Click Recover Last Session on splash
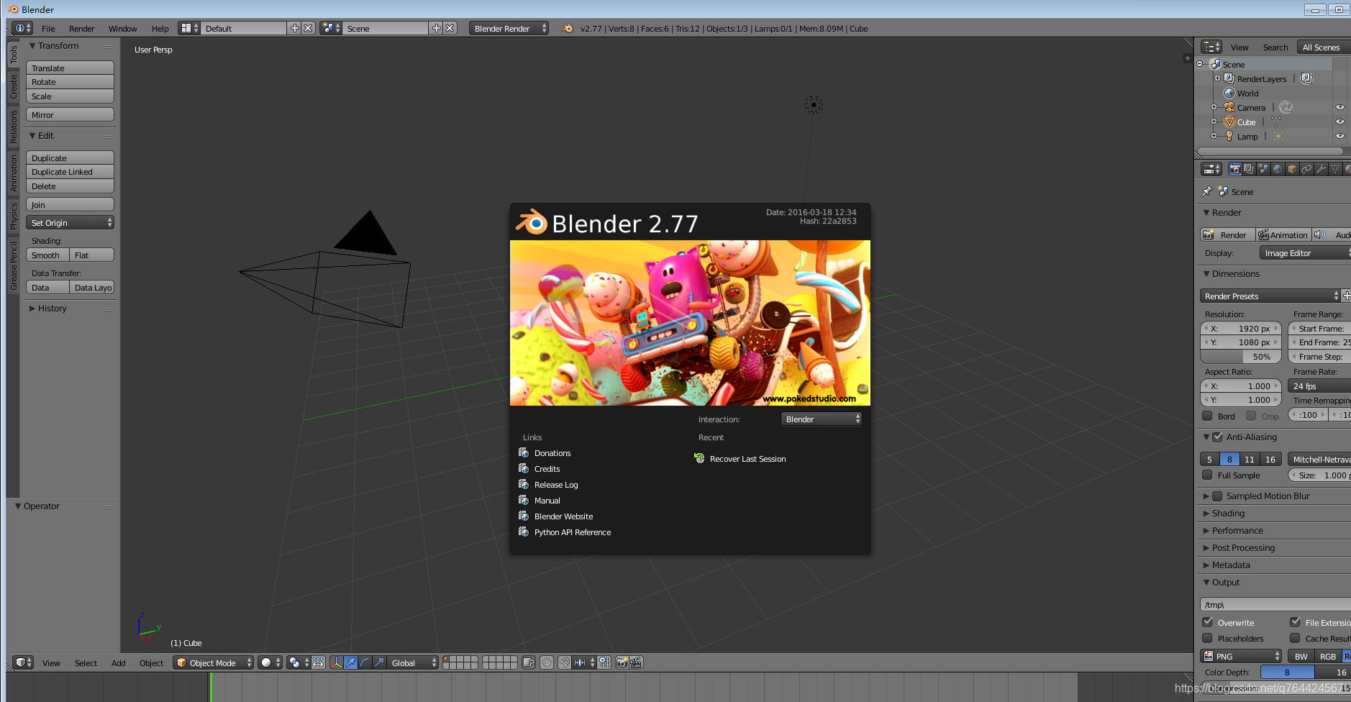 click(747, 458)
